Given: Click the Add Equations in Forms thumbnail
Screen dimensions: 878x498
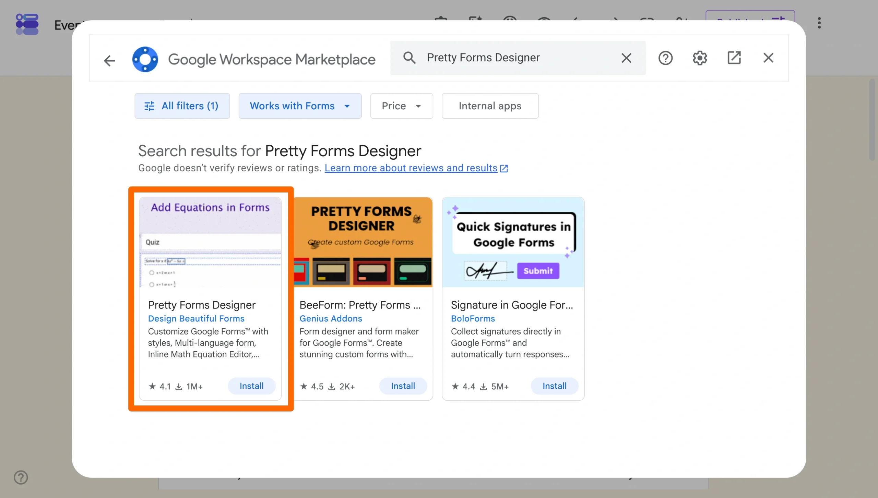Looking at the screenshot, I should 210,242.
